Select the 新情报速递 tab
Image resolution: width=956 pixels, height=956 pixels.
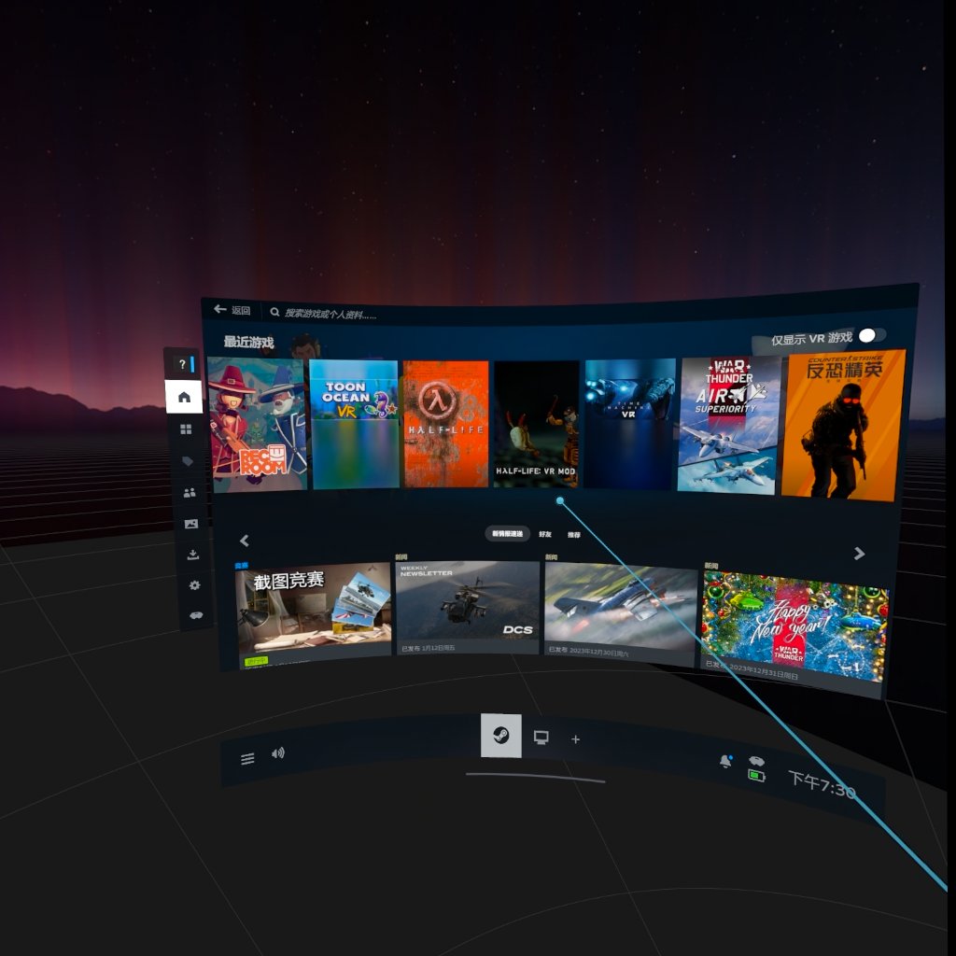click(x=507, y=533)
